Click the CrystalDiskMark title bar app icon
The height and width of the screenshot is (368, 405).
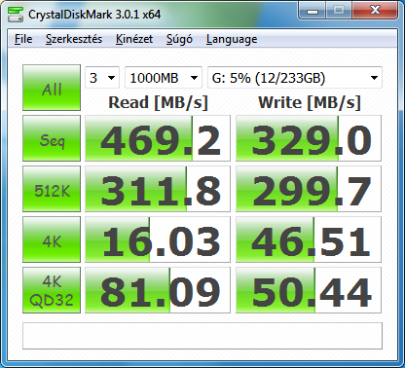click(x=16, y=14)
